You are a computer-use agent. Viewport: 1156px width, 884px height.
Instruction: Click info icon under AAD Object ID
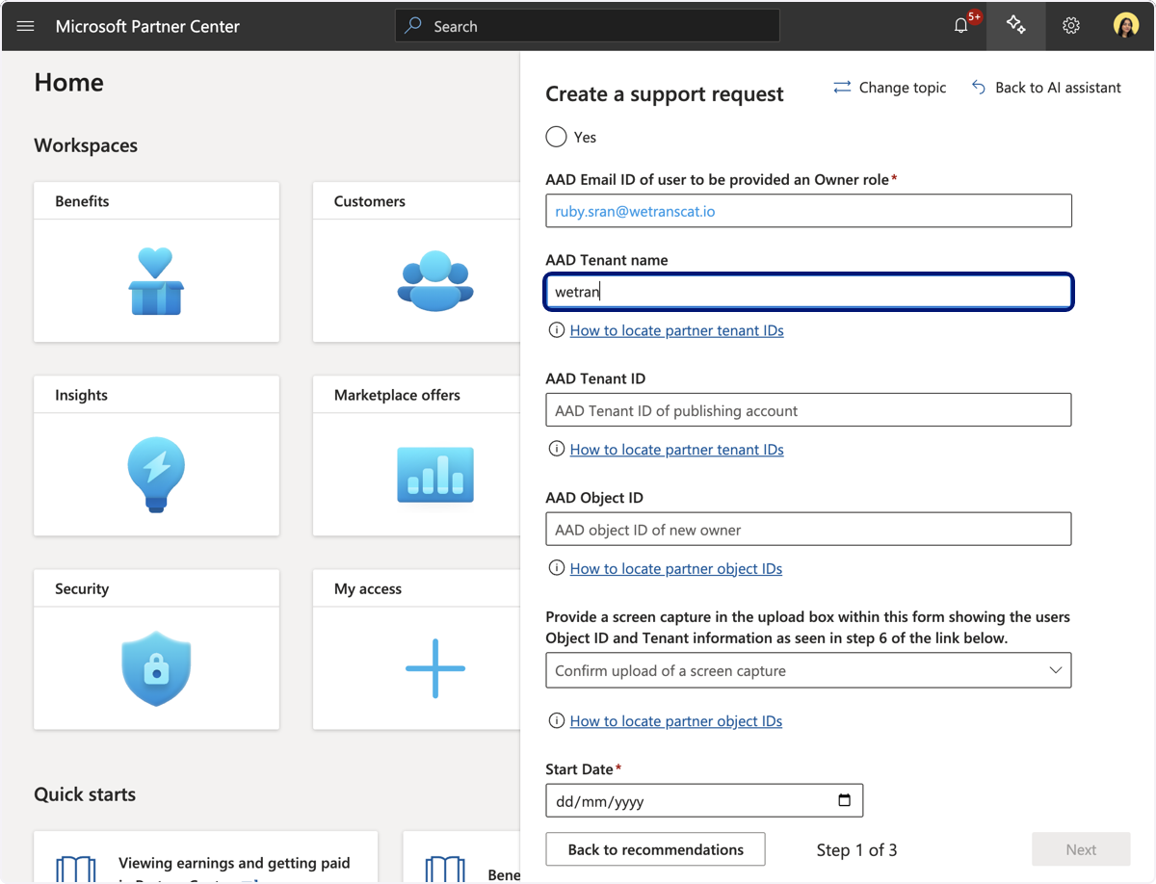tap(556, 568)
